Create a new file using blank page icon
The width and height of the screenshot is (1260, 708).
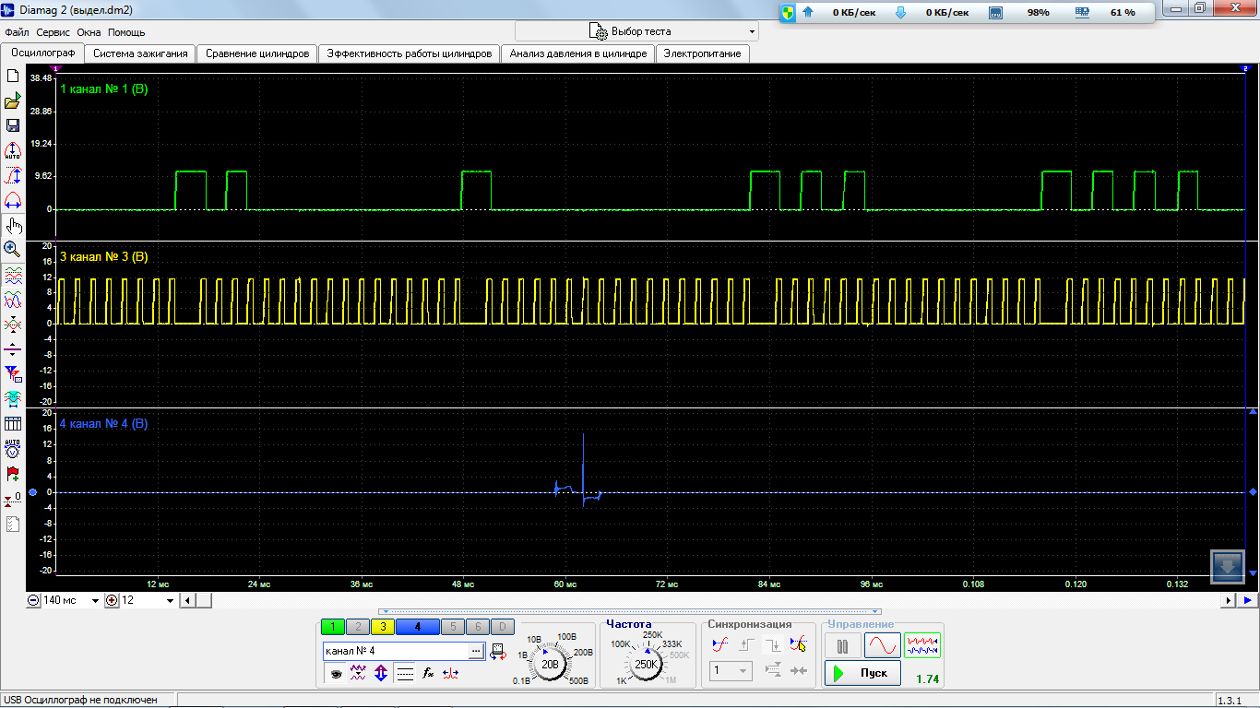point(13,77)
